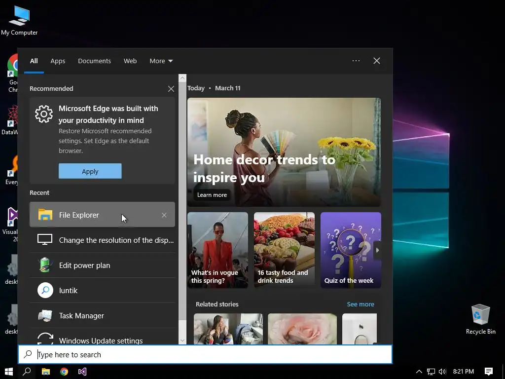Click the next arrow on story cards
505x379 pixels.
[x=377, y=250]
